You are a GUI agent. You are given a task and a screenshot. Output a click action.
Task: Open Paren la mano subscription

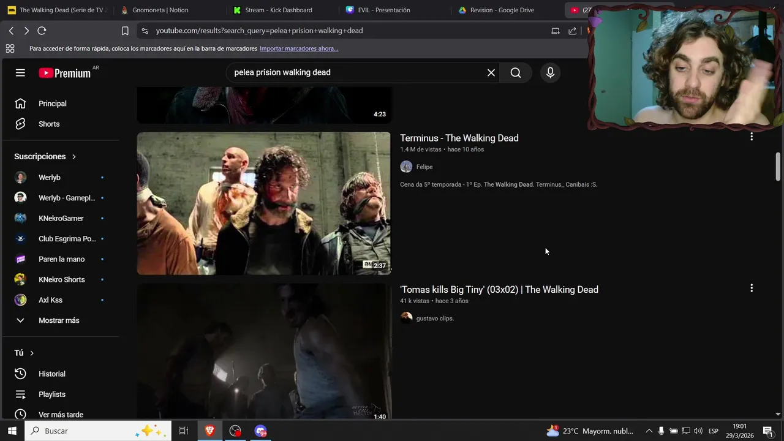pyautogui.click(x=61, y=259)
